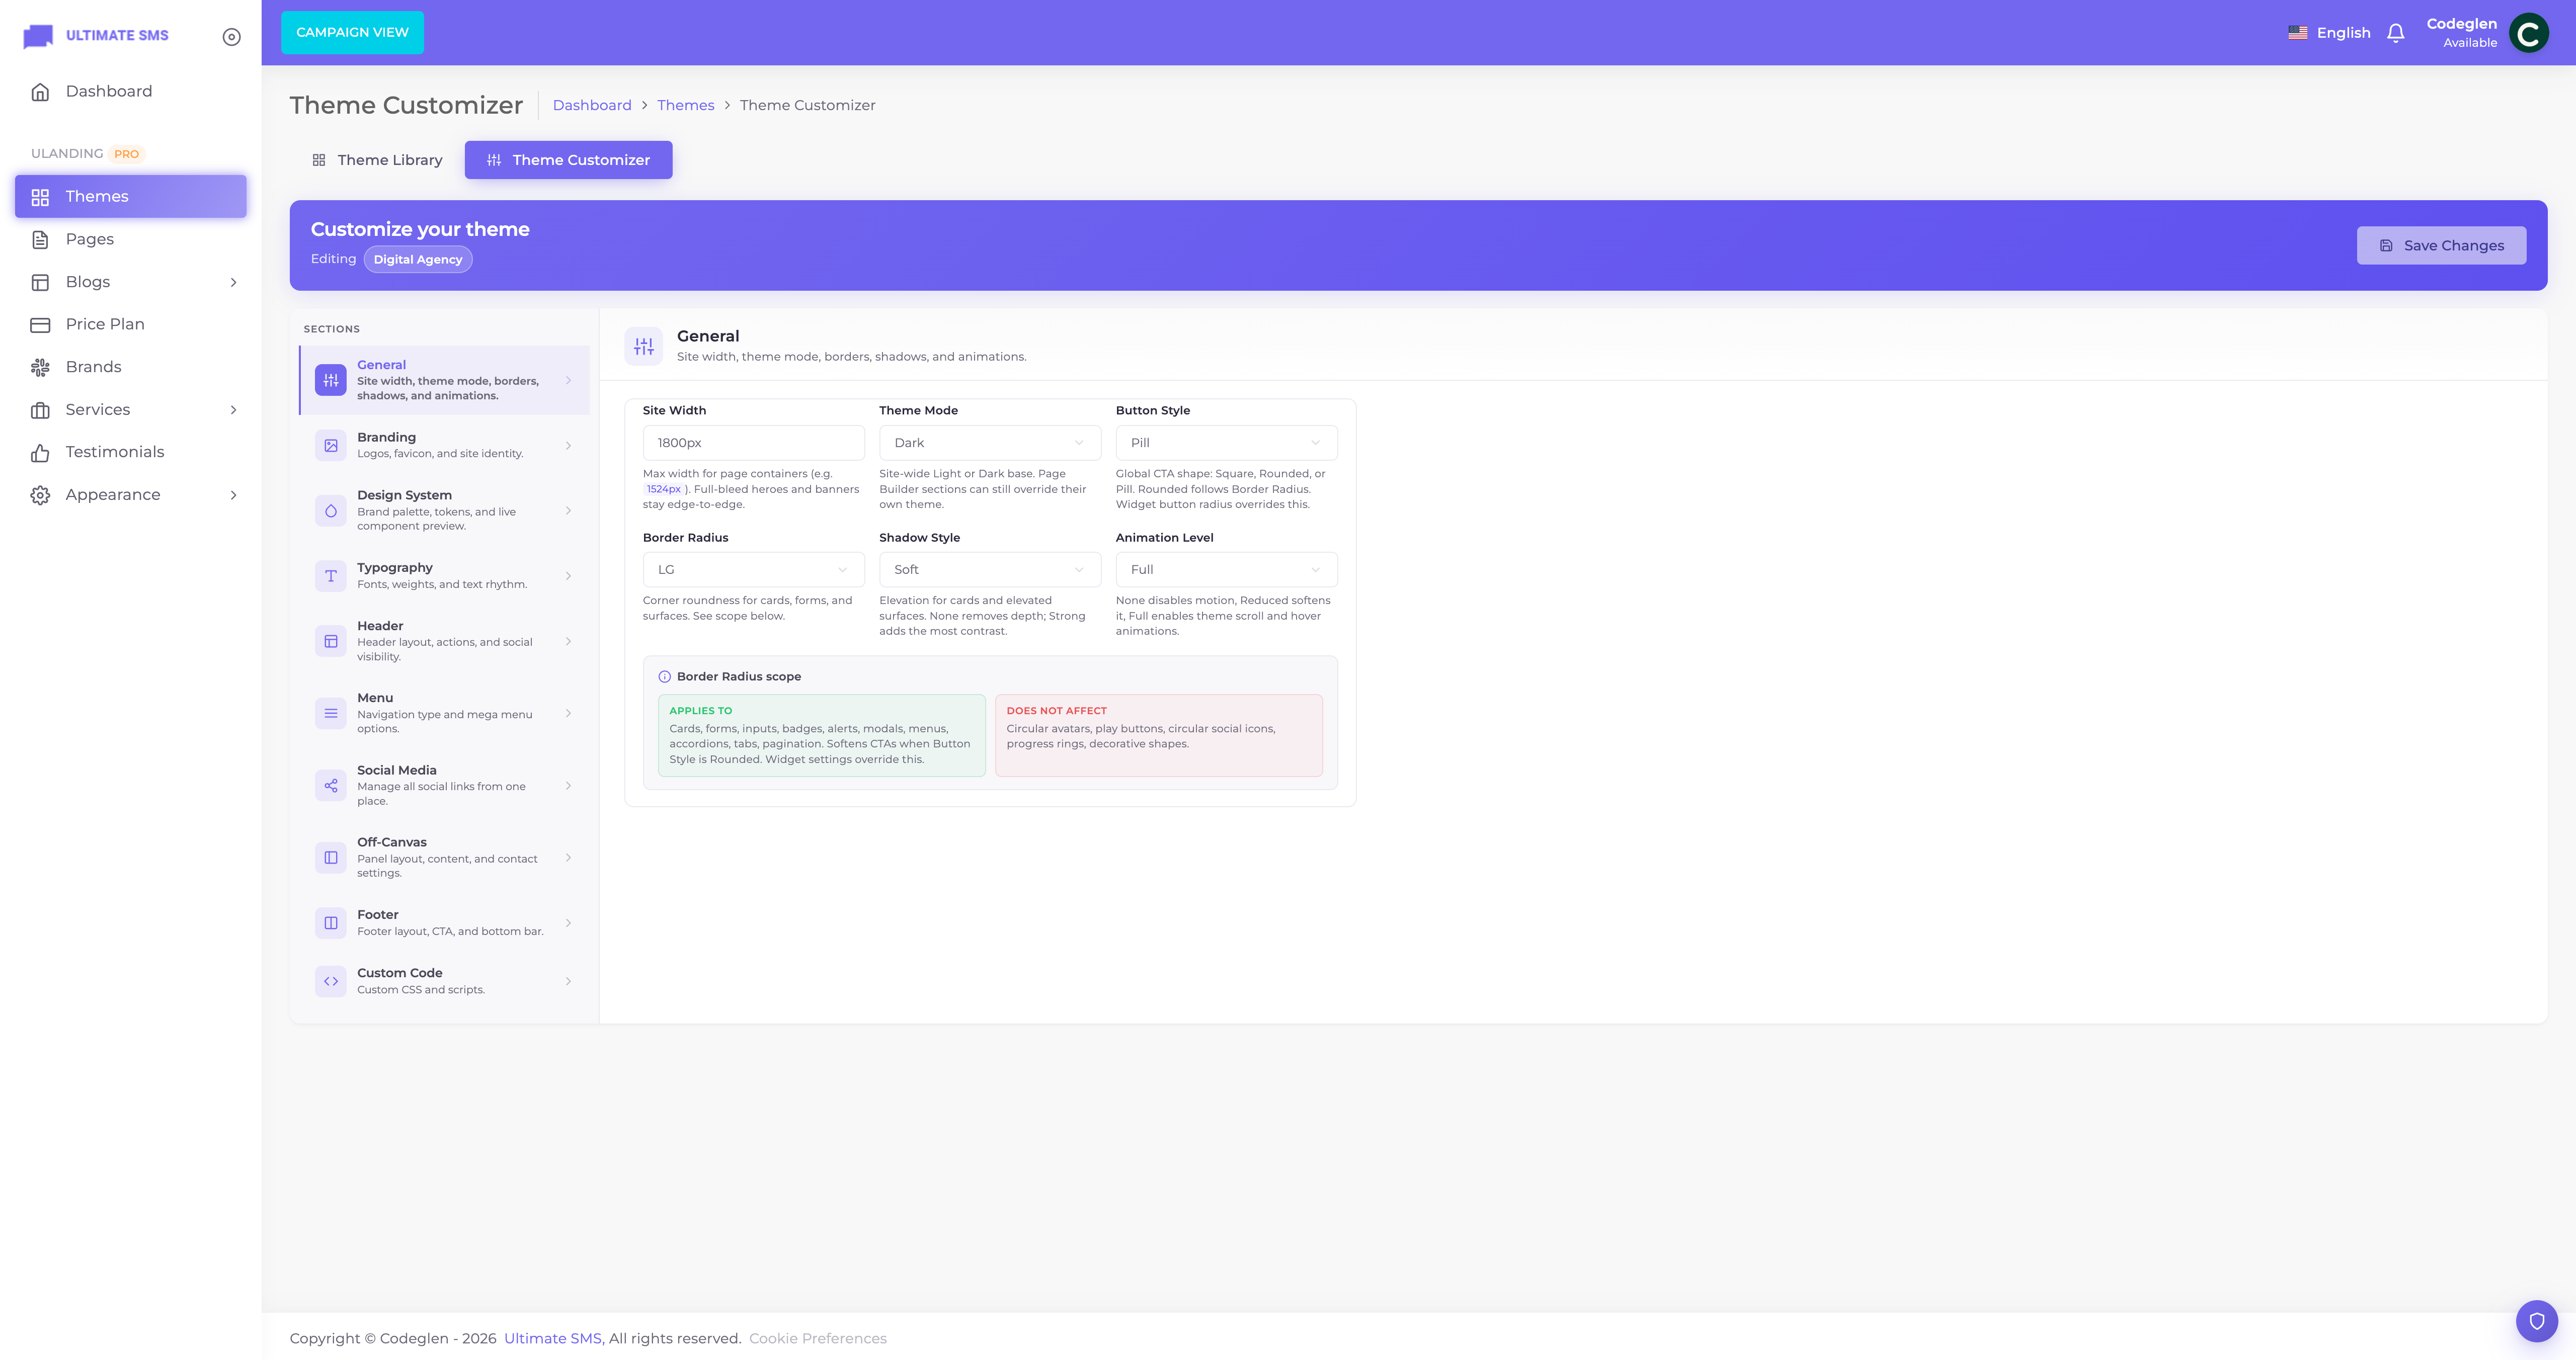
Task: Click the Ultimate SMS logo
Action: tap(96, 36)
